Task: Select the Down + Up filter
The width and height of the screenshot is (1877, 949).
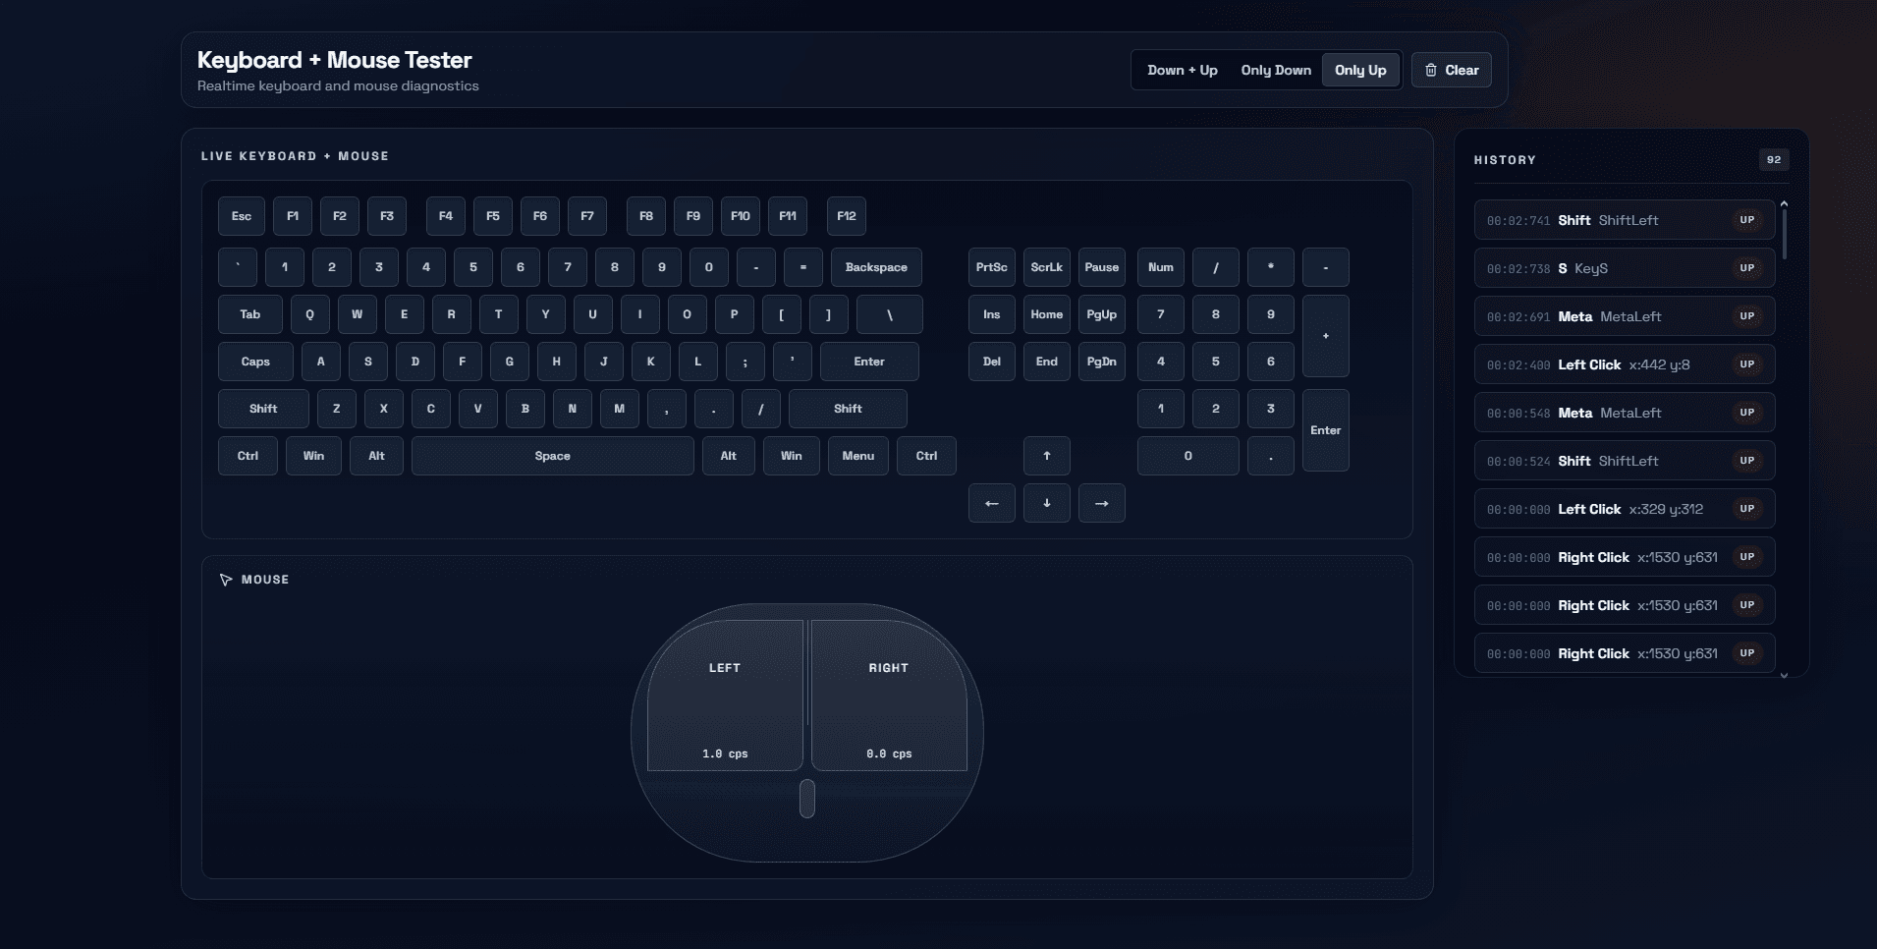Action: click(1183, 70)
